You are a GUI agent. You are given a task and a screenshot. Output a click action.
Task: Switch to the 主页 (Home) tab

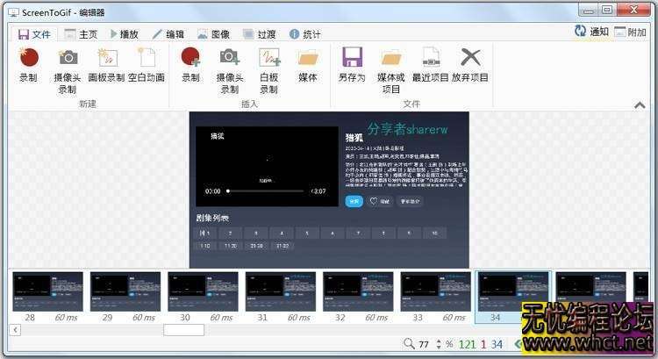(x=80, y=34)
